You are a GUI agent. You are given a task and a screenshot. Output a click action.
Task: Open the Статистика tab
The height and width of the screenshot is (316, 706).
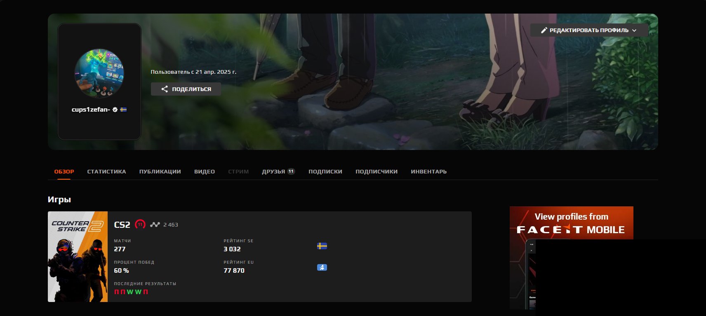tap(106, 171)
